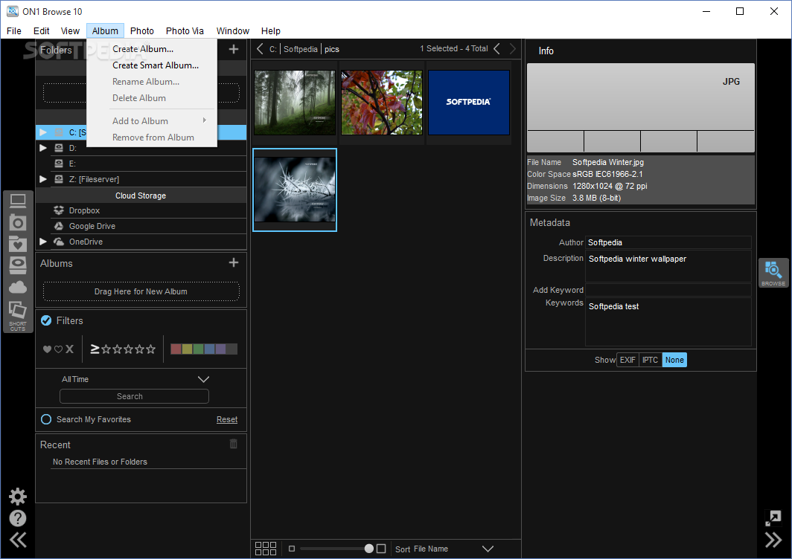
Task: Click the Search input field
Action: (x=134, y=396)
